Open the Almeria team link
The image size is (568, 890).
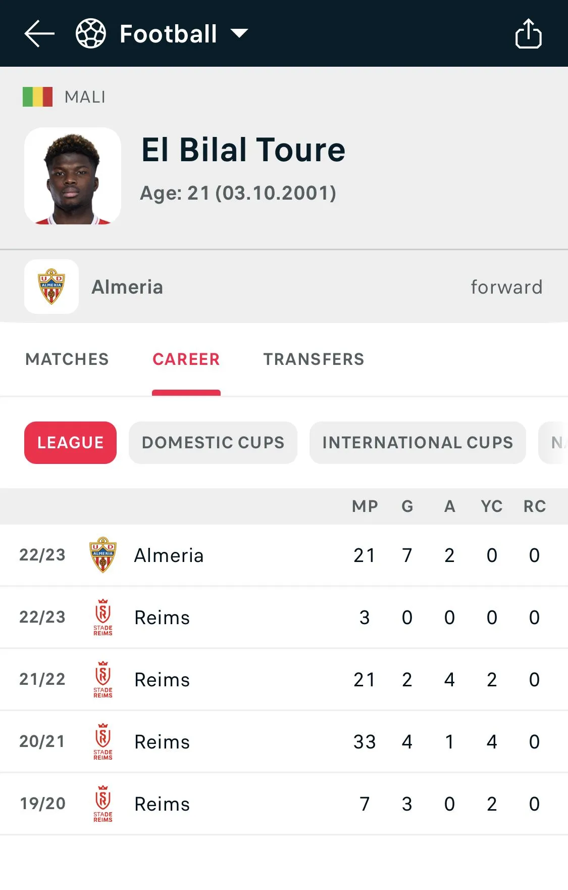pos(127,287)
